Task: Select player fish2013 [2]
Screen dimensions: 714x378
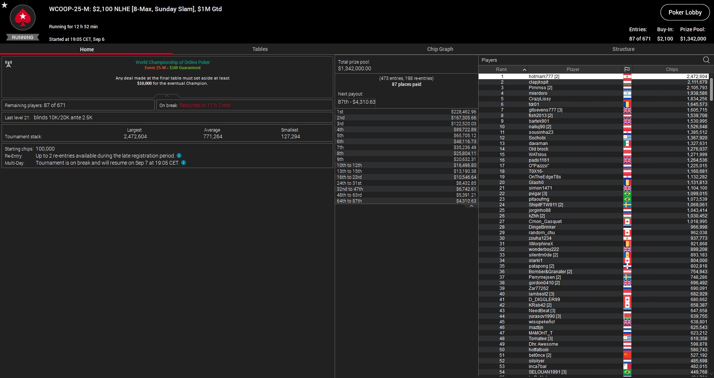Action: pos(594,116)
